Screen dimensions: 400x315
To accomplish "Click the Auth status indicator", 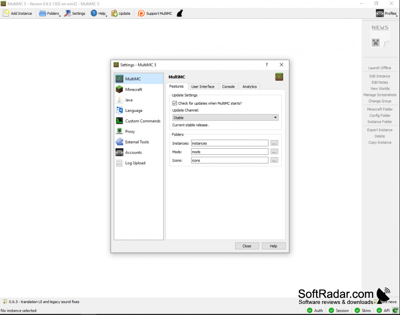I will (x=315, y=310).
